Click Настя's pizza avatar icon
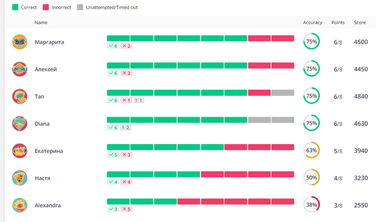The image size is (376, 222). click(x=20, y=178)
